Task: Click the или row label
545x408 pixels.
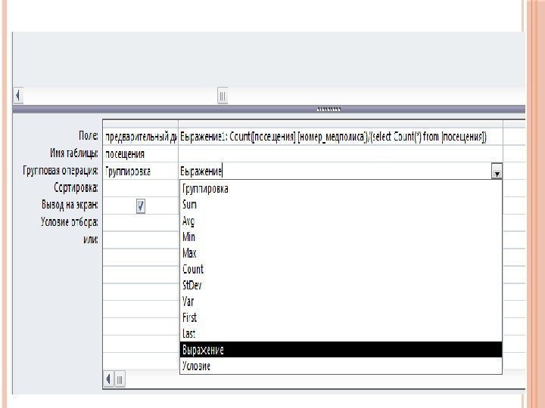Action: point(91,240)
